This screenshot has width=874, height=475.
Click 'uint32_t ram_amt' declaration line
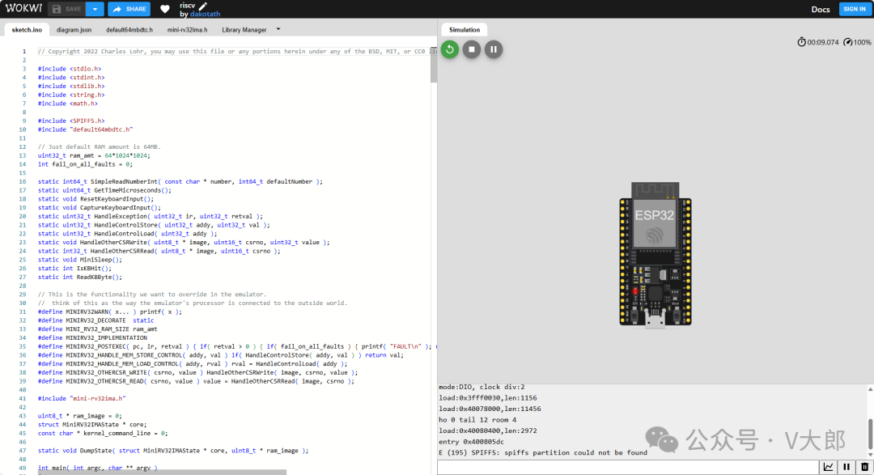coord(94,155)
